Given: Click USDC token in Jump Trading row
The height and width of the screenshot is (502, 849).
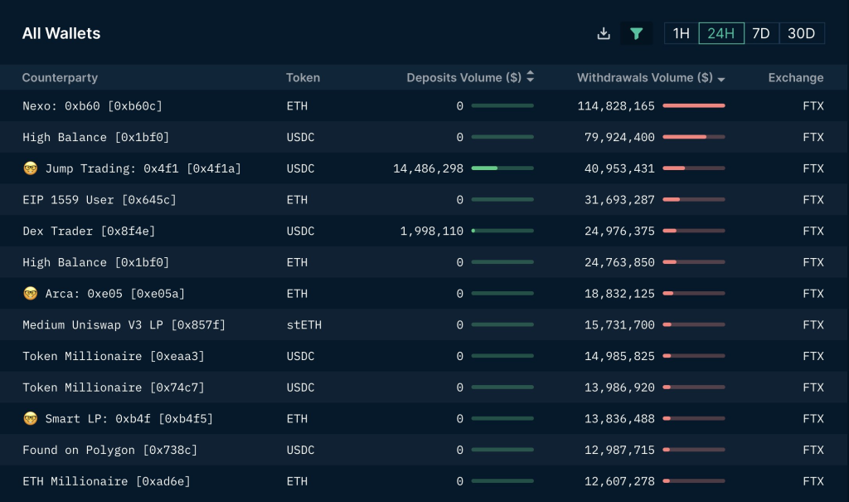Looking at the screenshot, I should [300, 168].
